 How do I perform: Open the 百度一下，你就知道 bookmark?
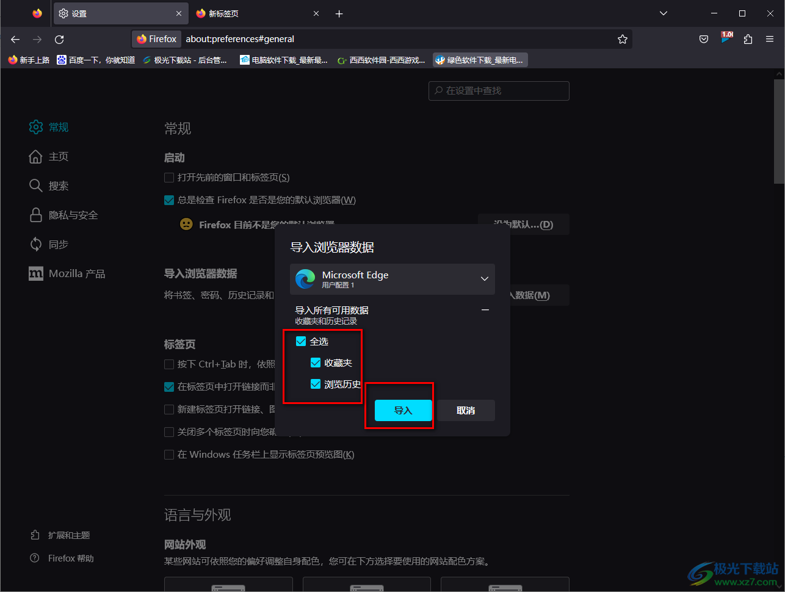coord(96,60)
